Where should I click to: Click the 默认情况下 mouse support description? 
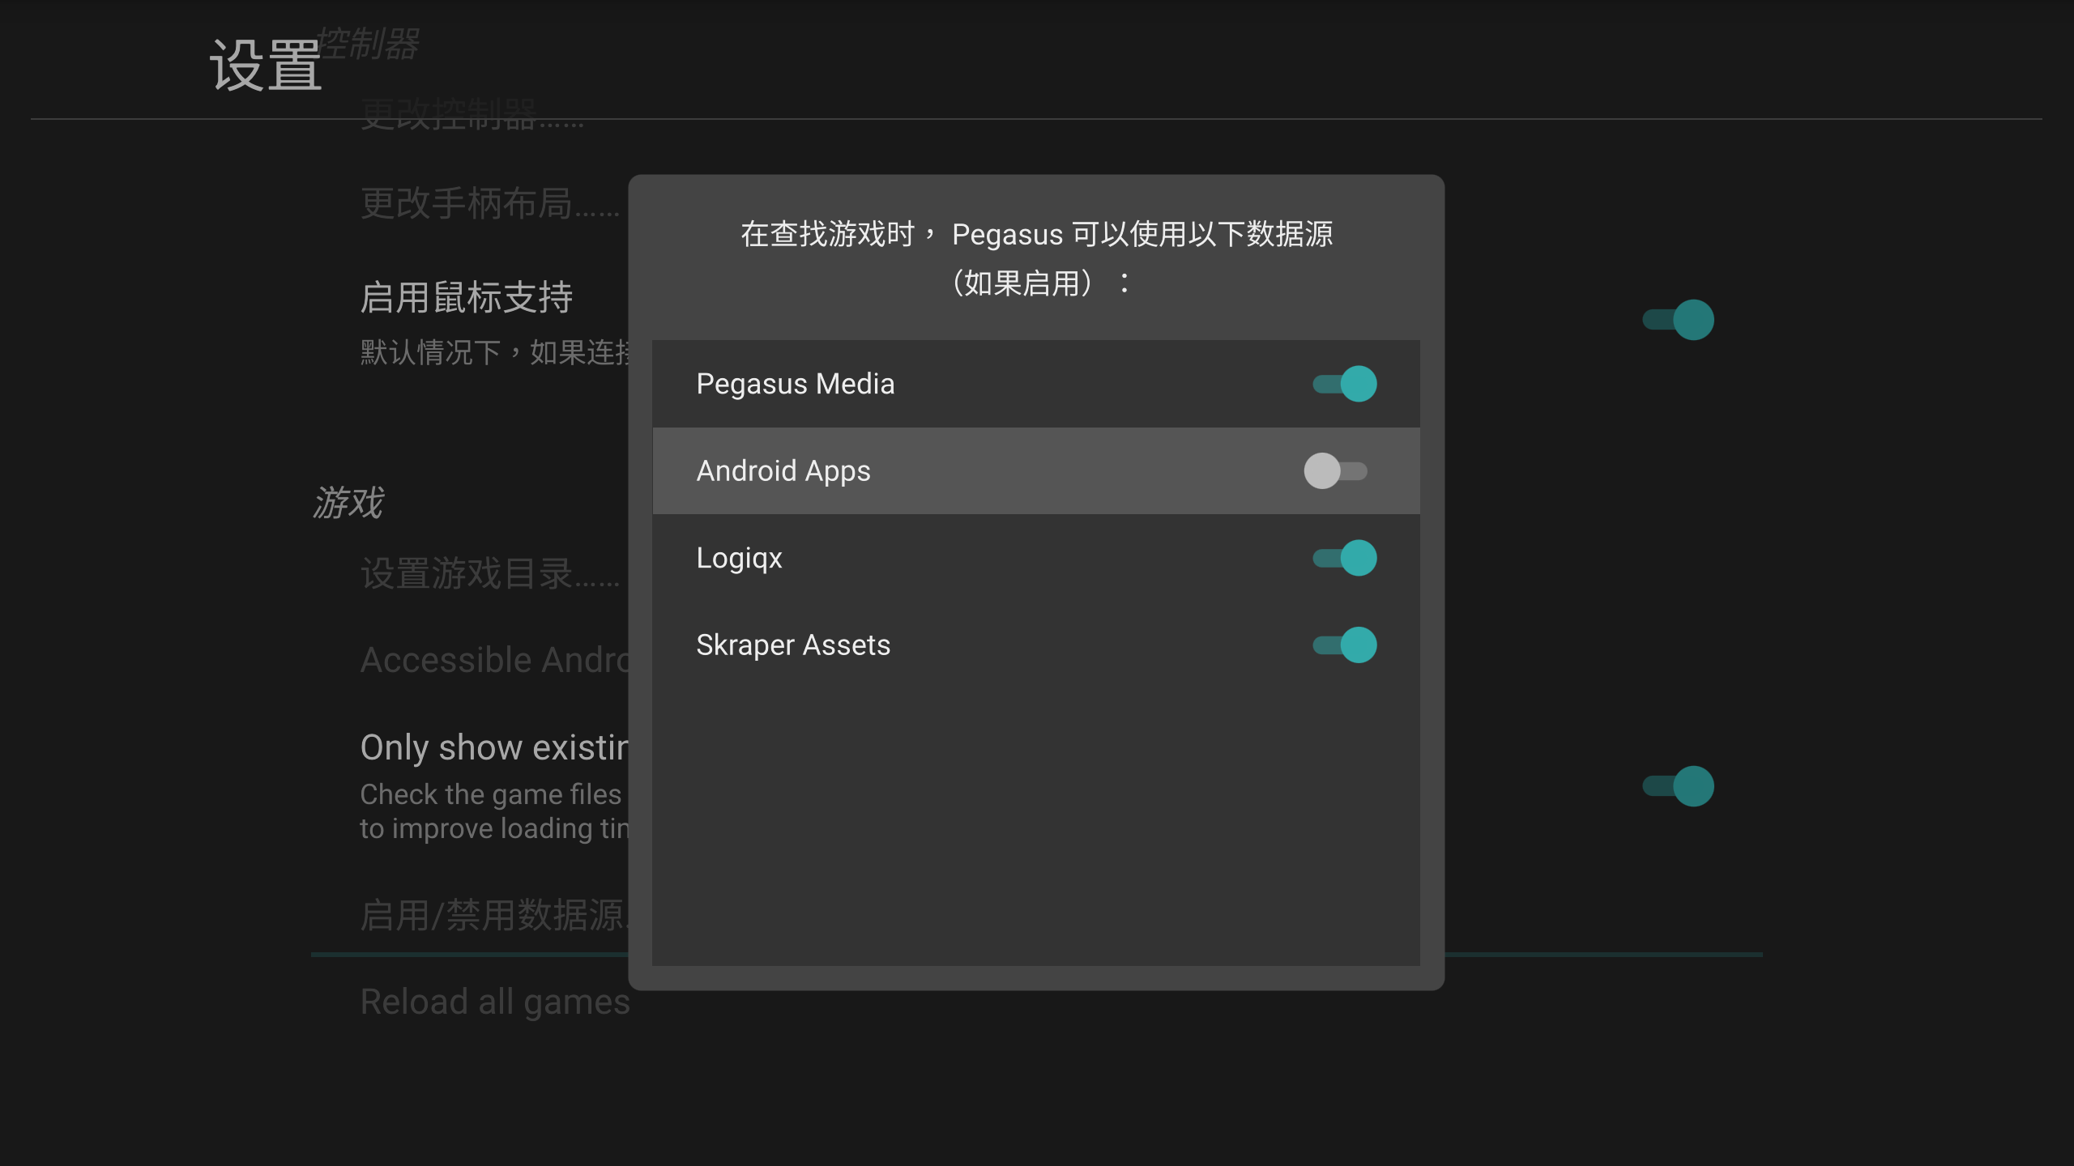tap(494, 352)
